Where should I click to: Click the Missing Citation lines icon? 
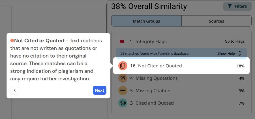tap(123, 91)
